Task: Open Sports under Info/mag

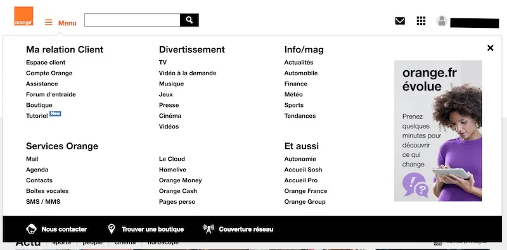Action: click(294, 105)
